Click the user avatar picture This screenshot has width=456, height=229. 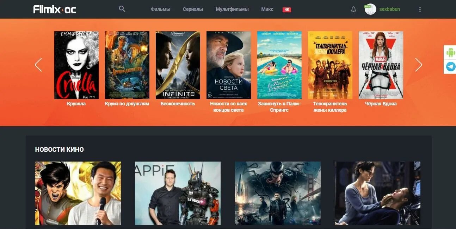point(370,9)
